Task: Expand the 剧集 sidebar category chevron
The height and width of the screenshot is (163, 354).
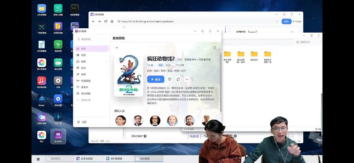Action: (106, 61)
